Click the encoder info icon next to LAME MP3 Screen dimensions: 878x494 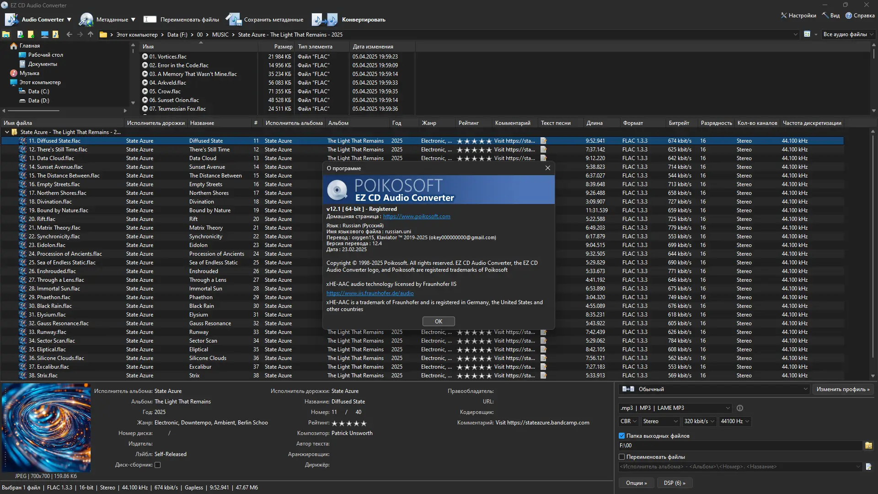740,408
